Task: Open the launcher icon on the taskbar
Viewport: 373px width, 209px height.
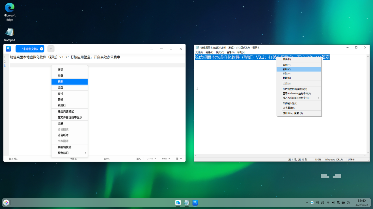Action: [x=6, y=203]
